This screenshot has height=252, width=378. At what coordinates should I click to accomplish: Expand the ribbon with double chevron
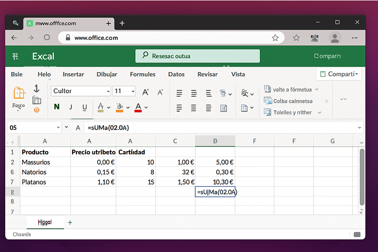343,99
